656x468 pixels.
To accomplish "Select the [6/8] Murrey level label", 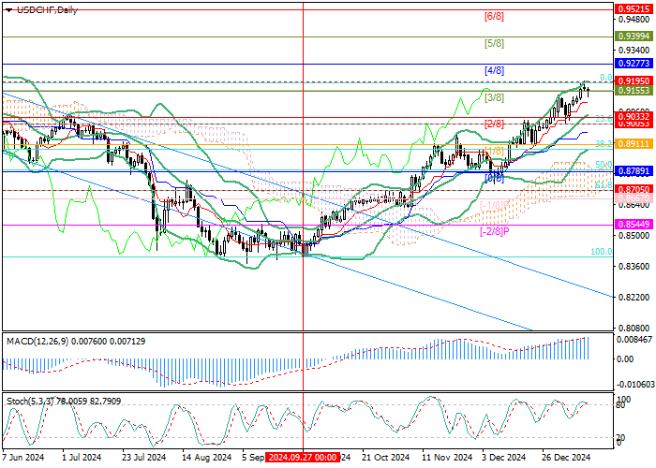I will pyautogui.click(x=494, y=17).
